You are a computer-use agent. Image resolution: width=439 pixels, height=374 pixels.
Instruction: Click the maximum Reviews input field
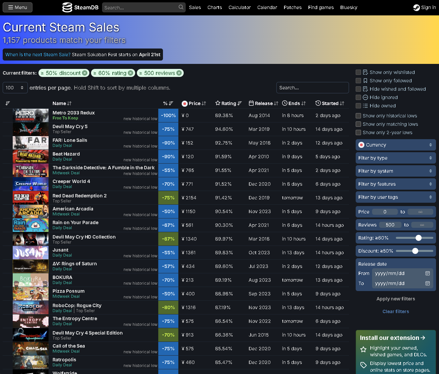422,225
